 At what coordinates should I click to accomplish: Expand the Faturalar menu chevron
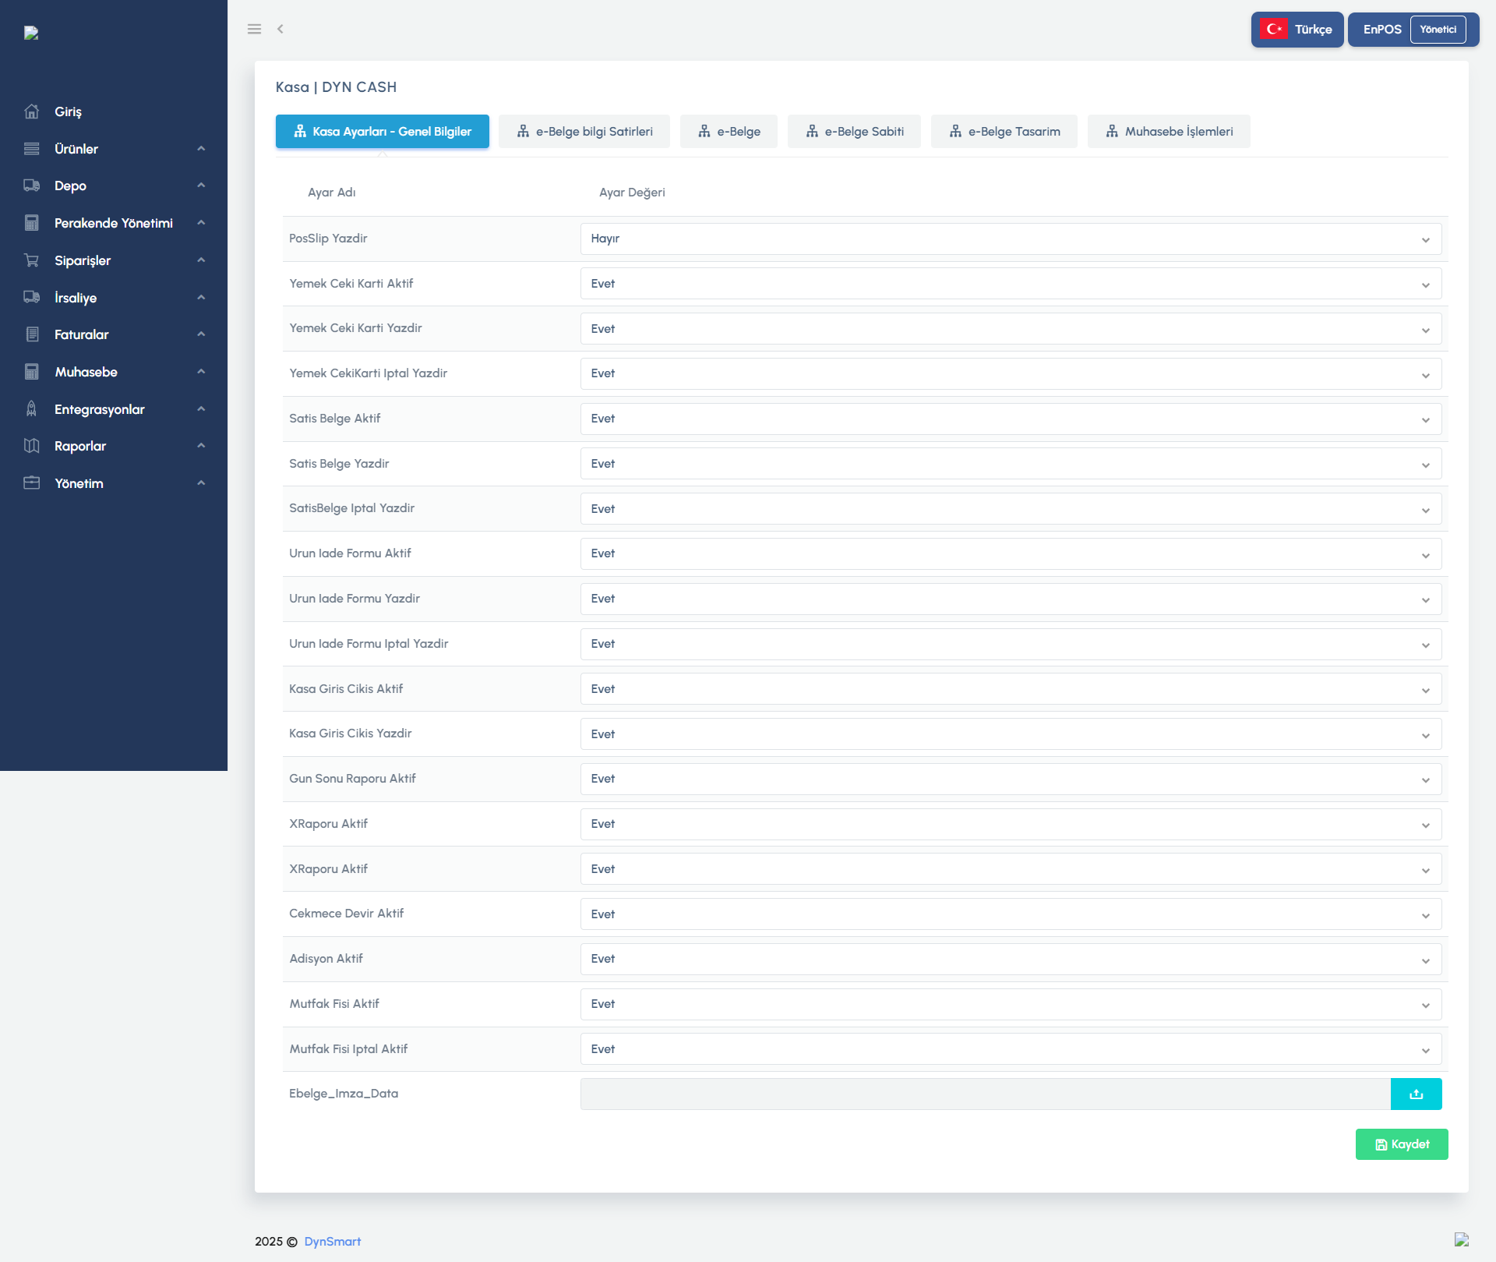coord(201,334)
